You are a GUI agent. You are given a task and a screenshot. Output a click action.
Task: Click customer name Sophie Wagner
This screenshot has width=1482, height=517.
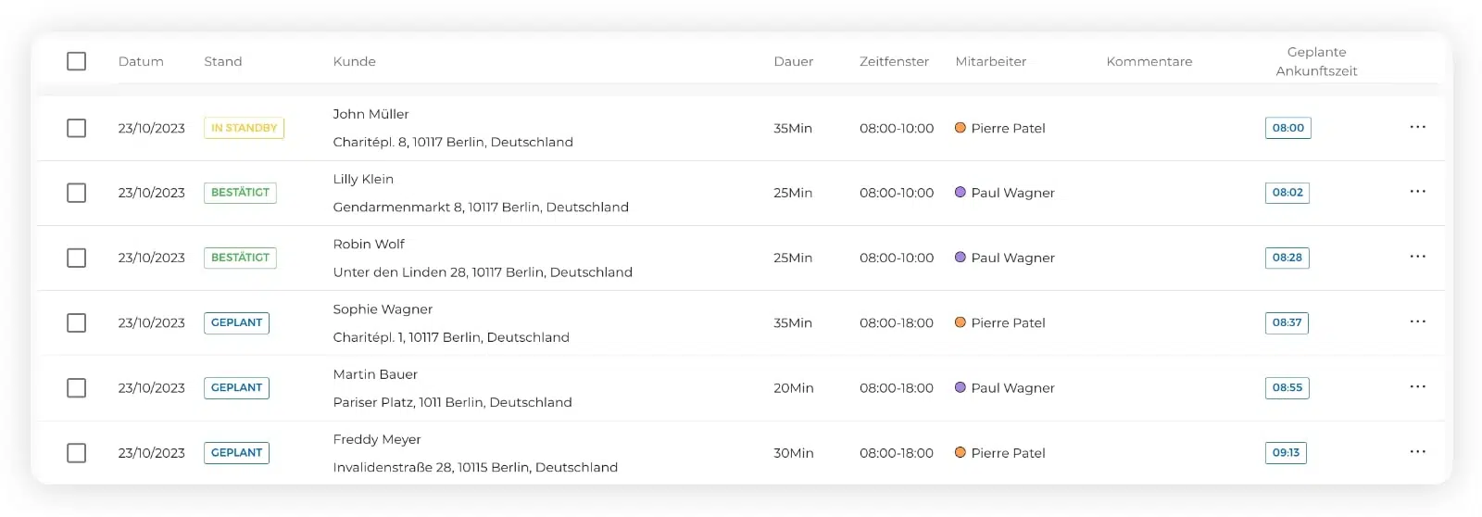(383, 309)
